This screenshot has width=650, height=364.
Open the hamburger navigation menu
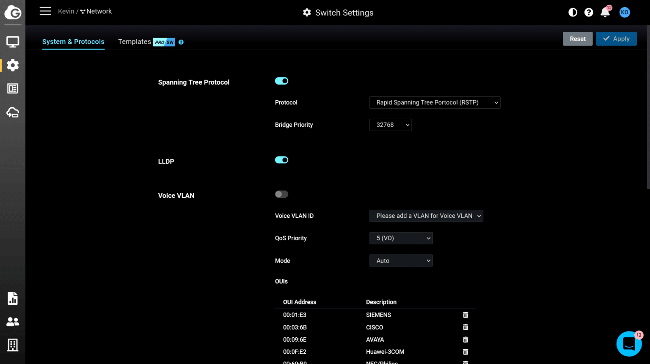[45, 11]
